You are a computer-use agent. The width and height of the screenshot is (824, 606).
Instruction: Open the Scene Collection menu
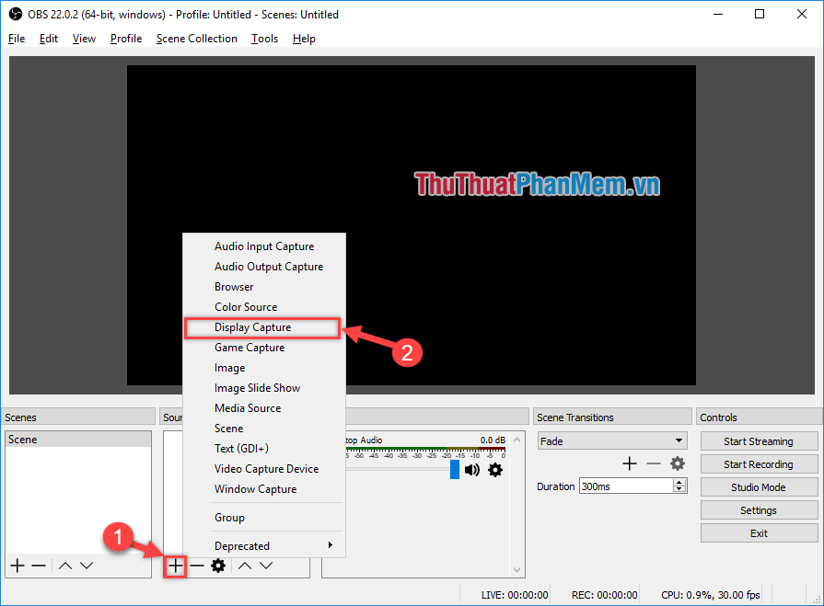196,38
